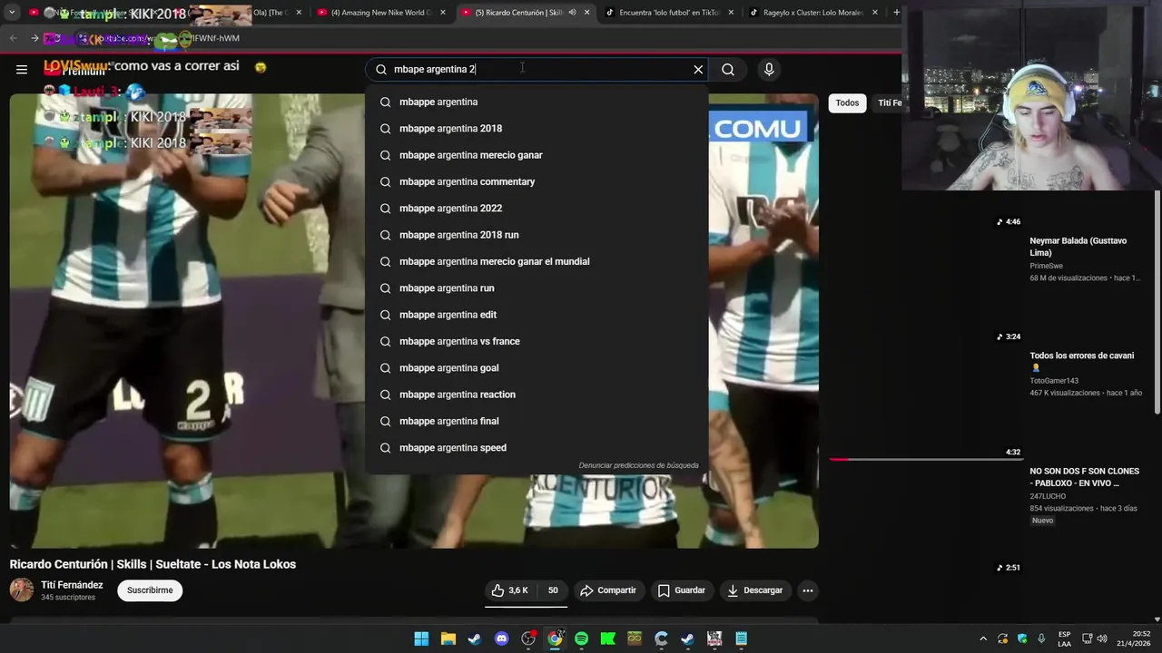
Task: Open the Notepad icon in the taskbar
Action: (741, 638)
